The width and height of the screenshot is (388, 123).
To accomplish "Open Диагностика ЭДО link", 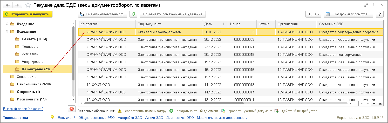I will (x=180, y=118).
